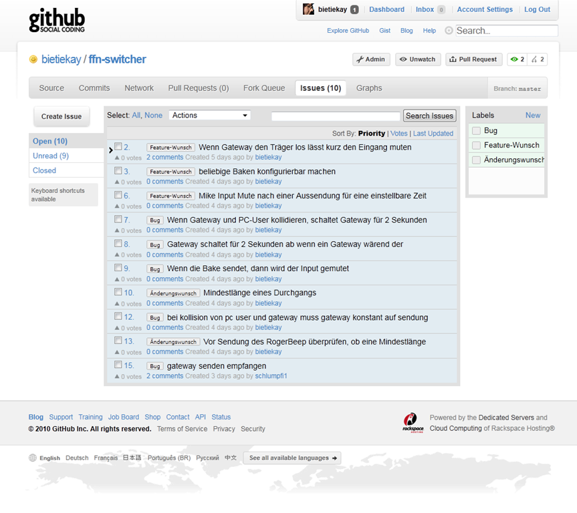This screenshot has width=577, height=513.
Task: Click bietiekay's avatar thumbnail
Action: coord(308,9)
